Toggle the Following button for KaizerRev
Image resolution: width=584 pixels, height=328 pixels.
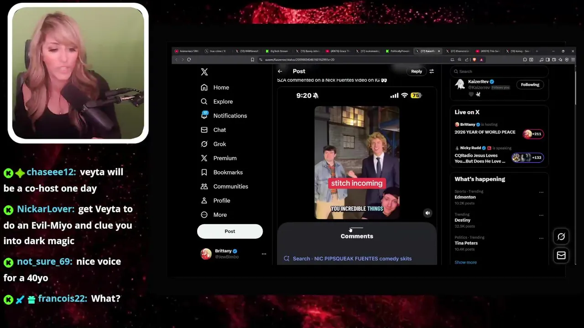point(530,85)
